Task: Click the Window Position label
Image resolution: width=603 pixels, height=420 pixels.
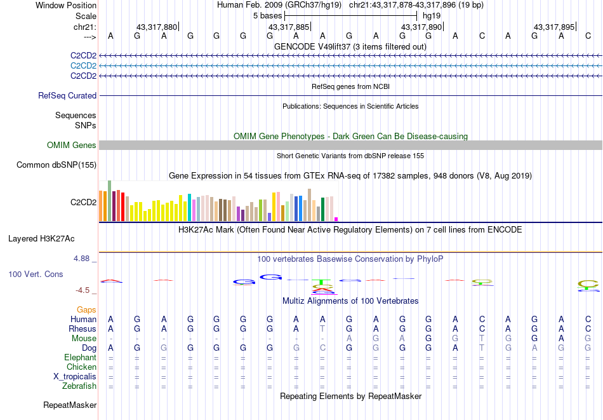Action: tap(66, 5)
